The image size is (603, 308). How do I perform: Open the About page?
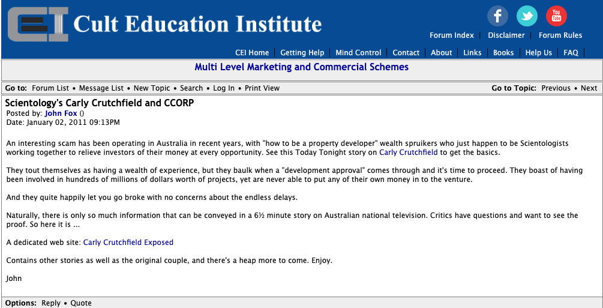click(442, 53)
